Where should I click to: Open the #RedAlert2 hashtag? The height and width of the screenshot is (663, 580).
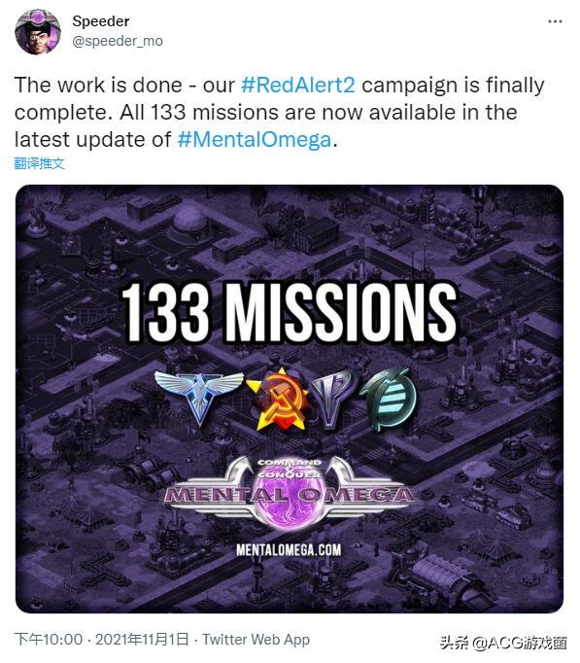point(298,85)
